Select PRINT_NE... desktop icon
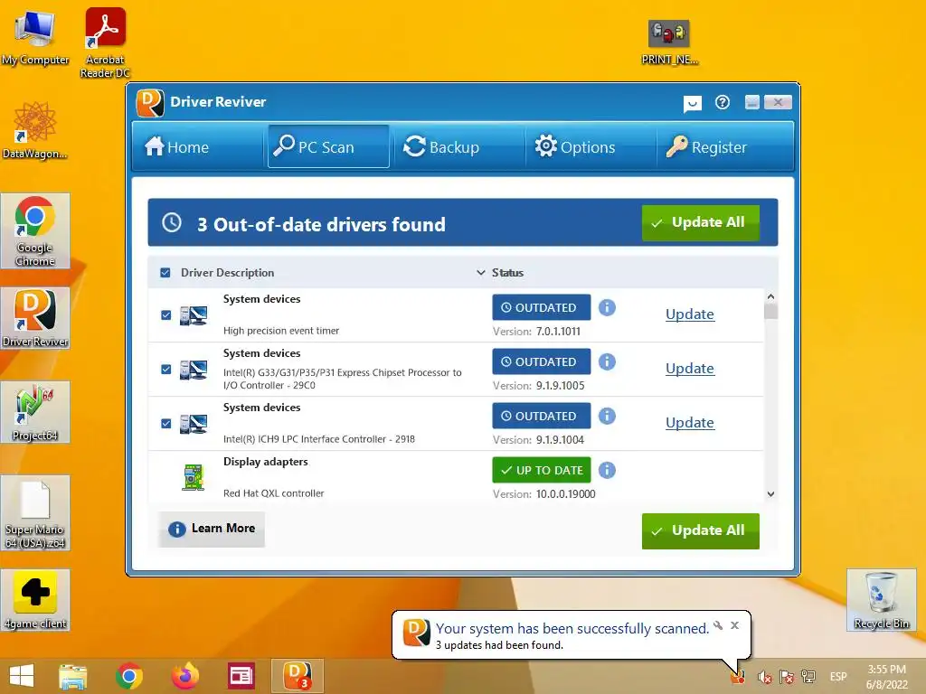The image size is (926, 694). (x=669, y=42)
